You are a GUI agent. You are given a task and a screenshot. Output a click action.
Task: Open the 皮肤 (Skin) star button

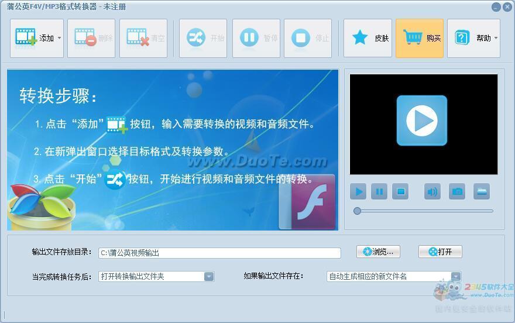368,38
